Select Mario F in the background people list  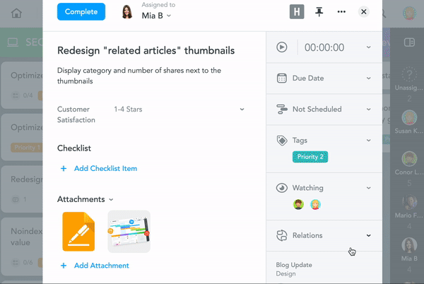(x=409, y=207)
